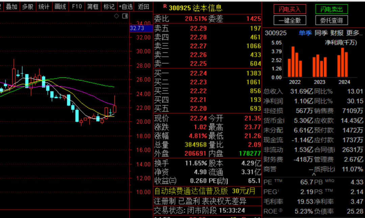Click the 货币金 value 5.30亿
Image resolution: width=365 pixels, height=218 pixels.
pos(303,121)
